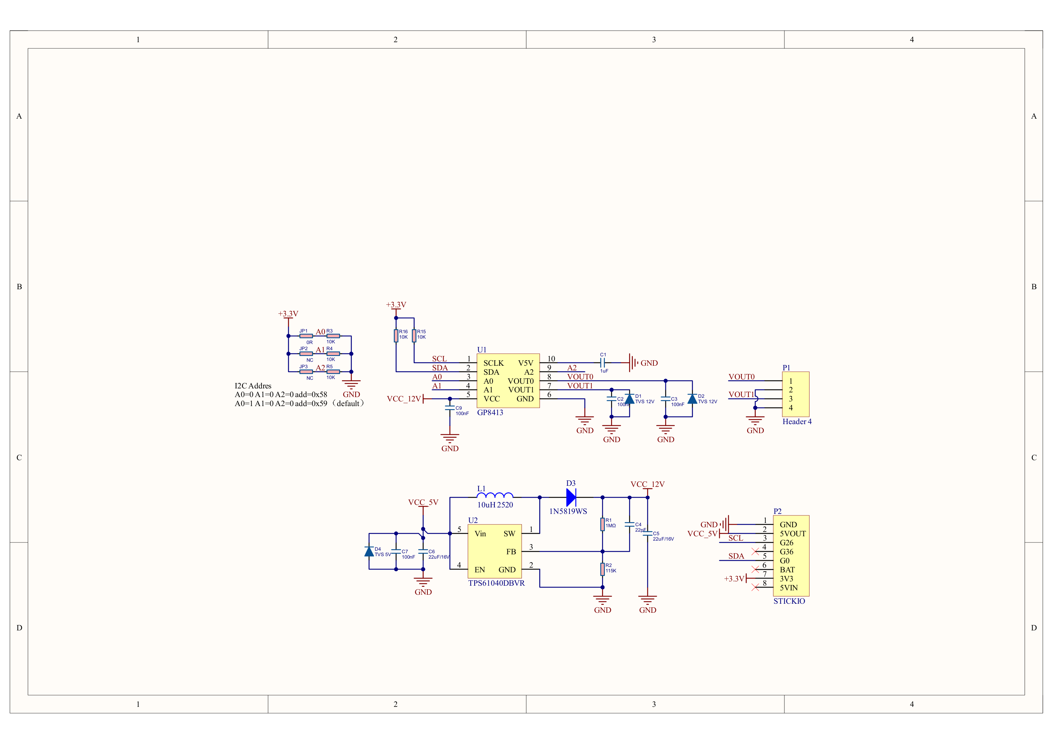The image size is (1052, 744).
Task: Click the '3V3' pin name on P2
Action: tap(786, 578)
